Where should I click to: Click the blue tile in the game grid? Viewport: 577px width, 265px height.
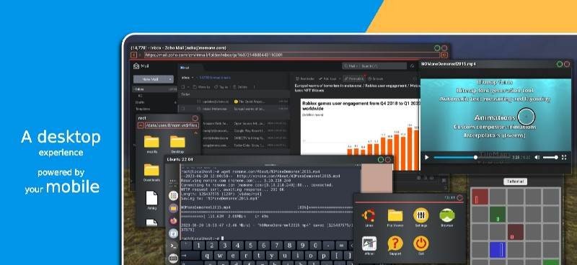[498, 250]
